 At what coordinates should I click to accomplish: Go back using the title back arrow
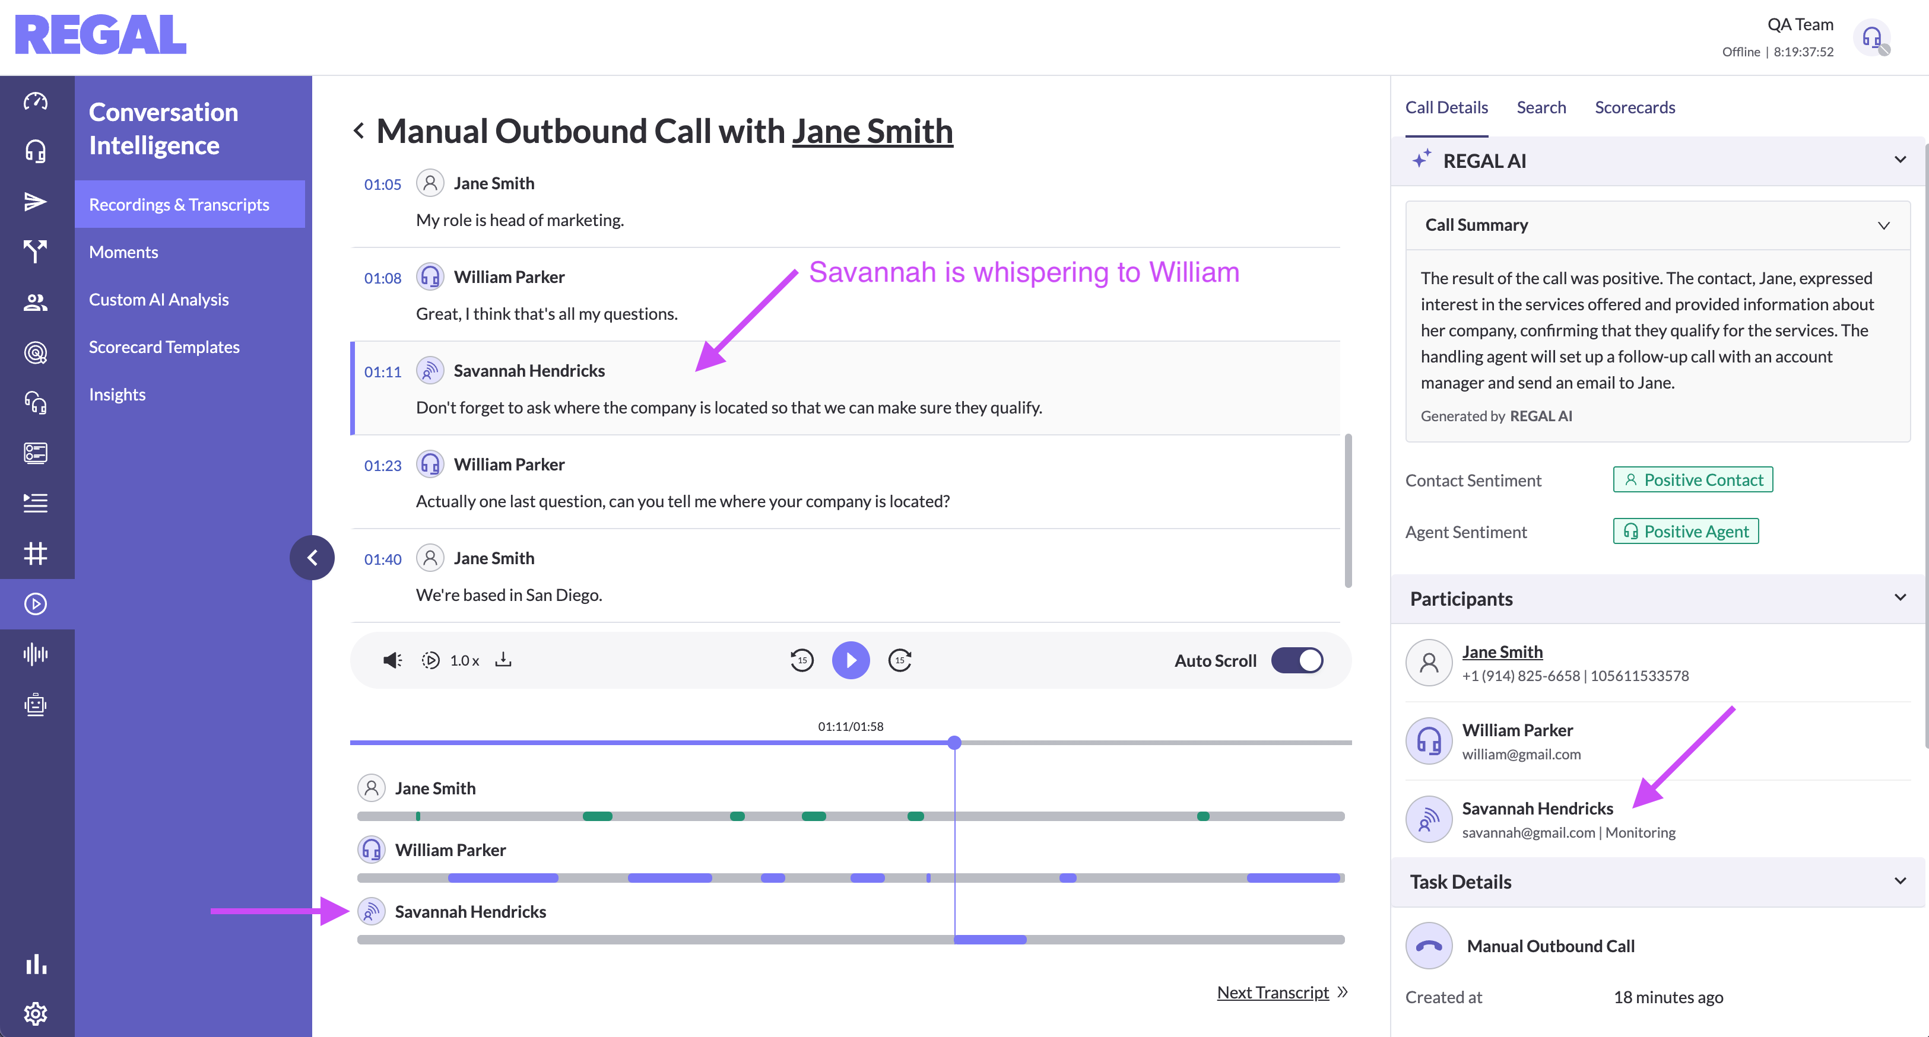(358, 131)
